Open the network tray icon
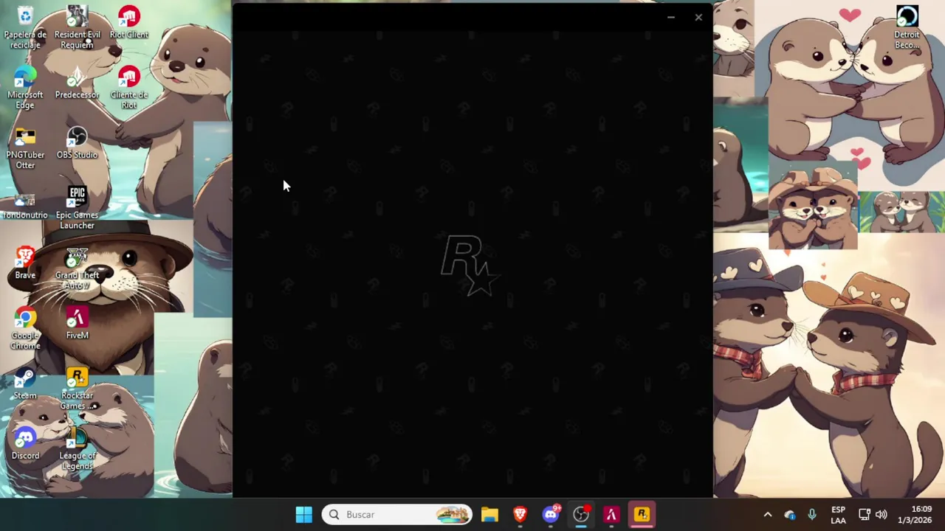Viewport: 945px width, 531px height. (x=865, y=515)
